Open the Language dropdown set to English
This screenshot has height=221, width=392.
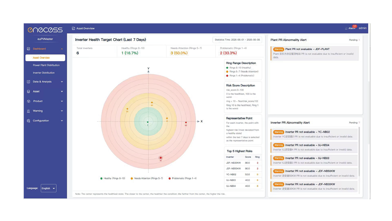49,188
